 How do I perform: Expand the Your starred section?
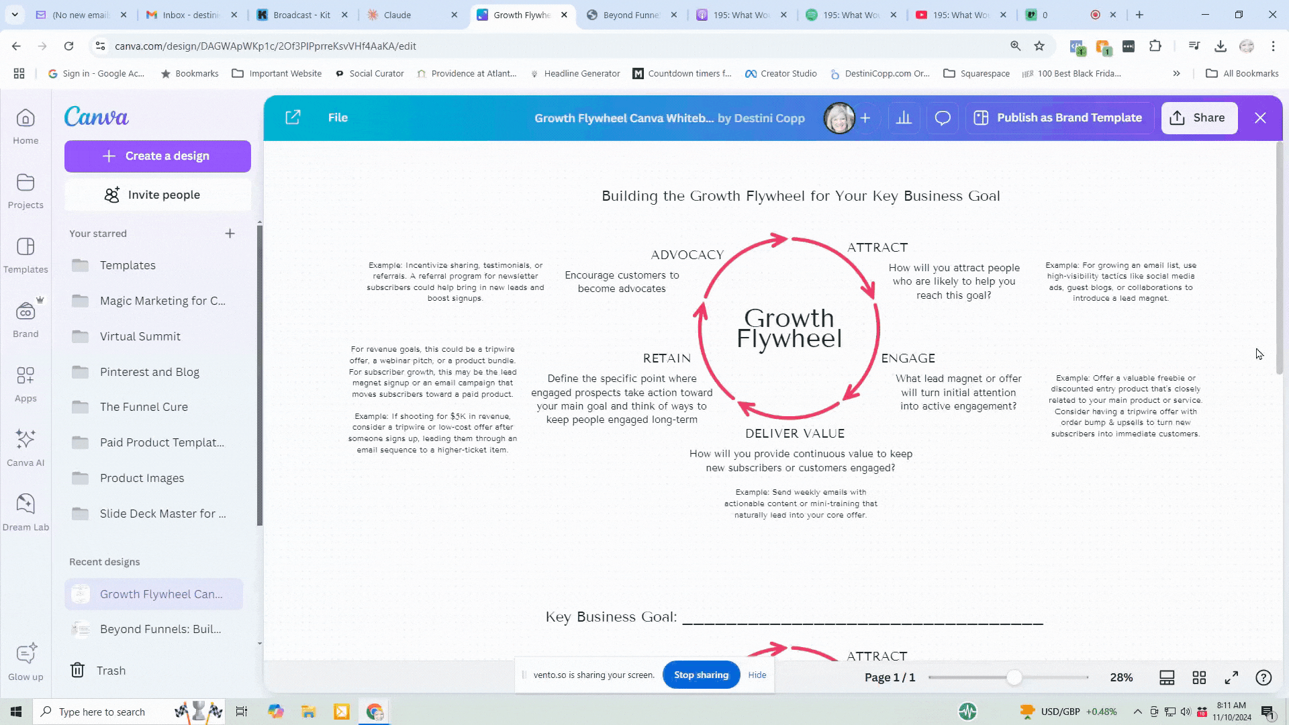coord(230,233)
